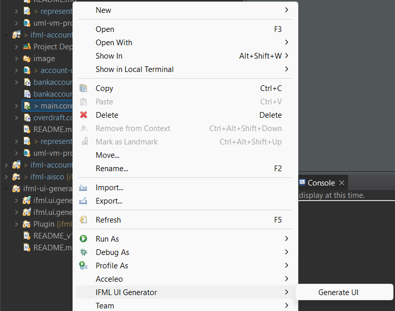Image resolution: width=395 pixels, height=311 pixels.
Task: Click the Plugin folder icon
Action: 27,224
